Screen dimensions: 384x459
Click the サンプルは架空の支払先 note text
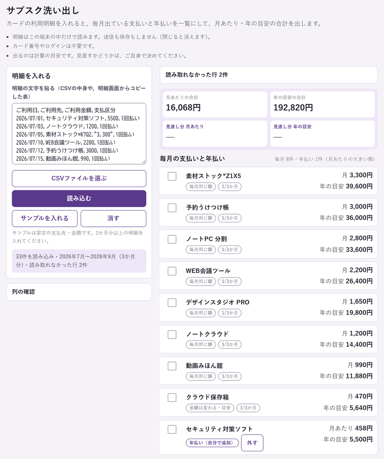78,237
